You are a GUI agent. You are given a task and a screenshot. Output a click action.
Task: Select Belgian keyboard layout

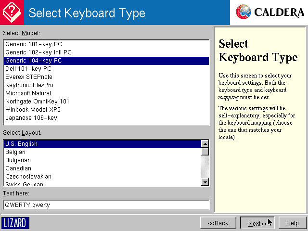pos(15,152)
